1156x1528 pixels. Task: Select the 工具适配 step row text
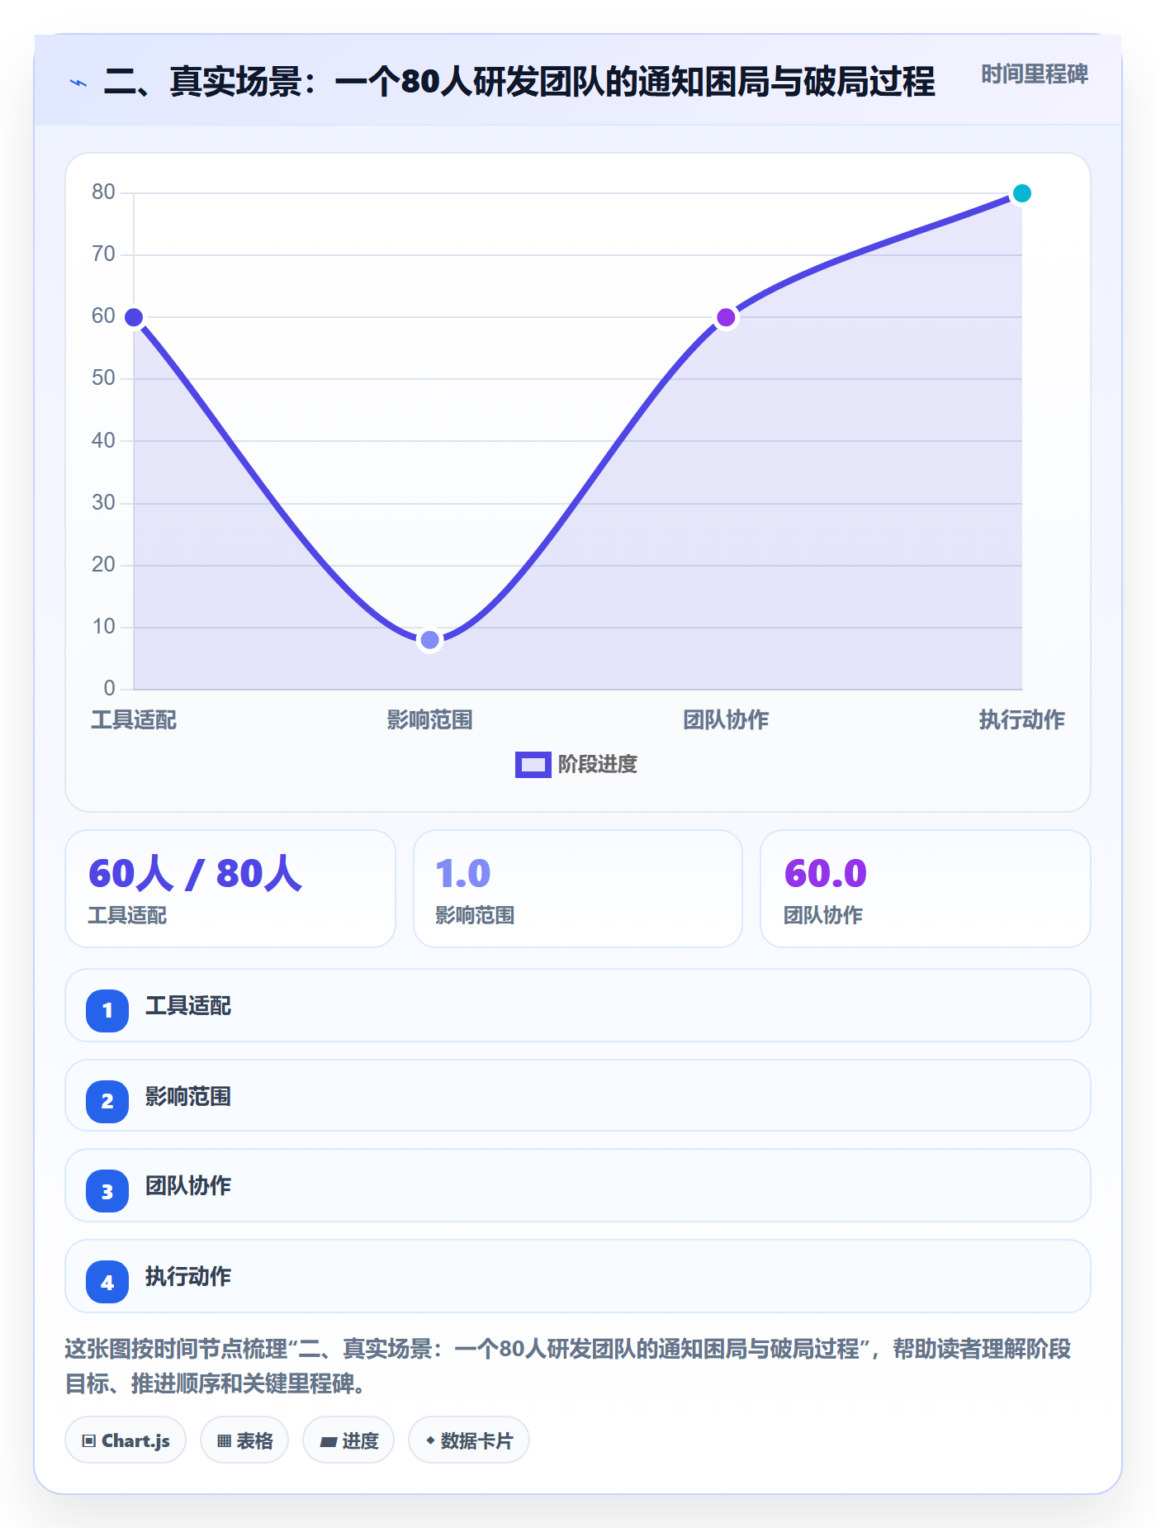pyautogui.click(x=188, y=1006)
